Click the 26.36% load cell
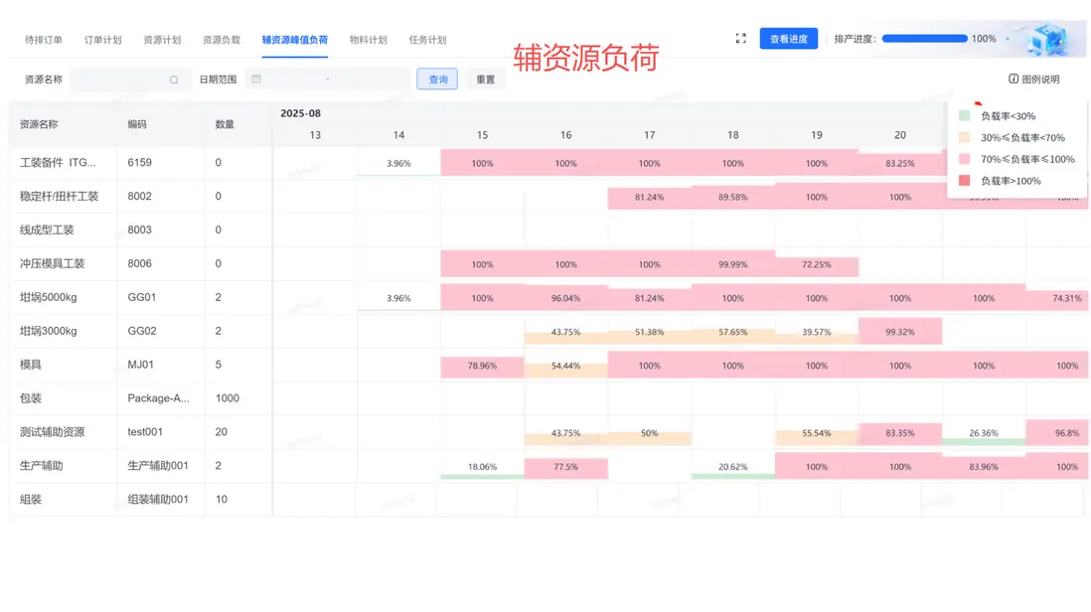This screenshot has width=1091, height=612. (x=983, y=433)
